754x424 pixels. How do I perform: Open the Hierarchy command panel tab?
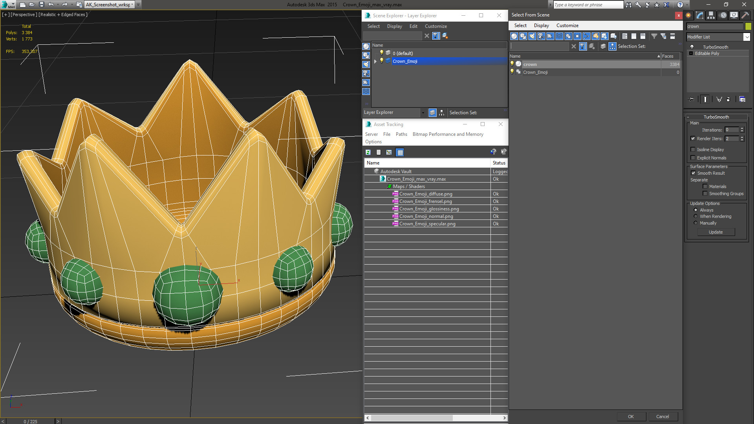(x=711, y=15)
